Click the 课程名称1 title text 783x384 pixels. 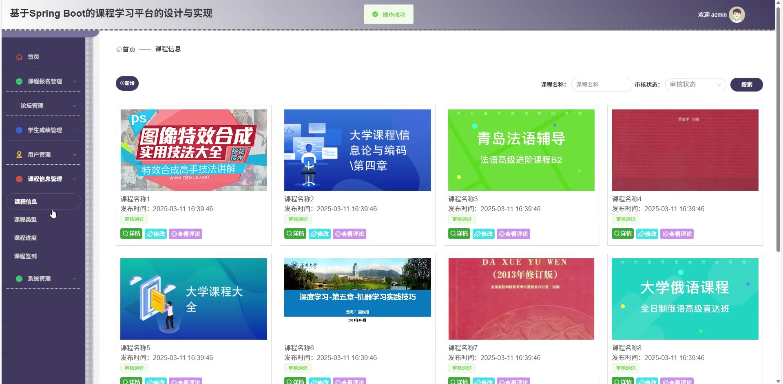click(135, 199)
